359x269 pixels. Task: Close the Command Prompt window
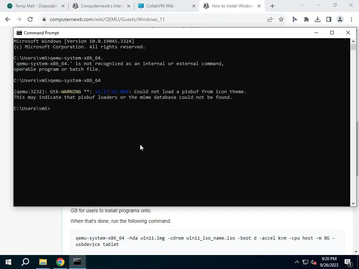point(348,33)
